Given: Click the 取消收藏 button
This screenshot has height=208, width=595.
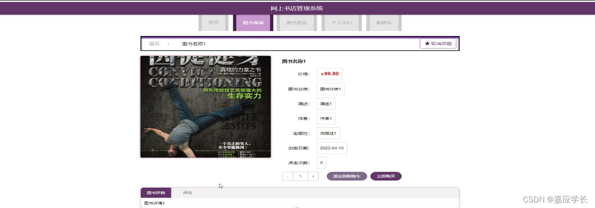Looking at the screenshot, I should click(438, 44).
